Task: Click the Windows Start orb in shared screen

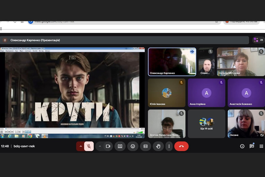Action: click(2, 136)
